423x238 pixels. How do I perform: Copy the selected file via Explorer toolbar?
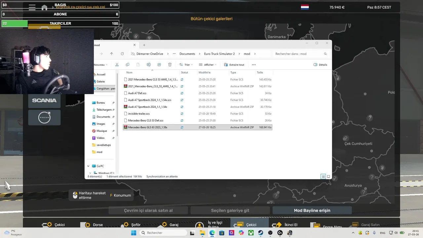pyautogui.click(x=128, y=65)
